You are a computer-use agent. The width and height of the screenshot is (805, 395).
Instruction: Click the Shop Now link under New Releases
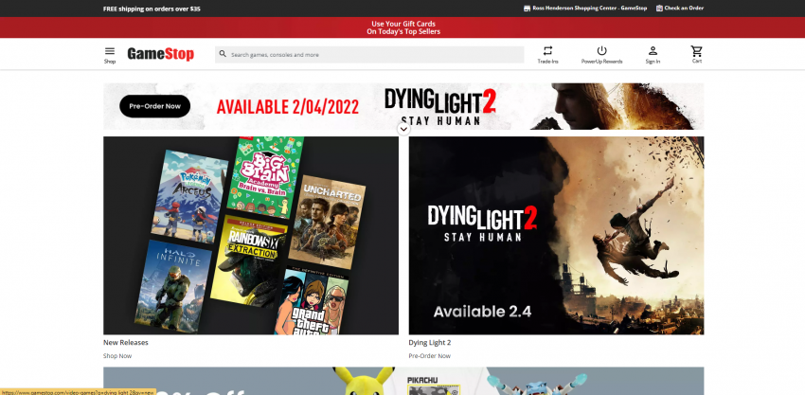tap(117, 356)
